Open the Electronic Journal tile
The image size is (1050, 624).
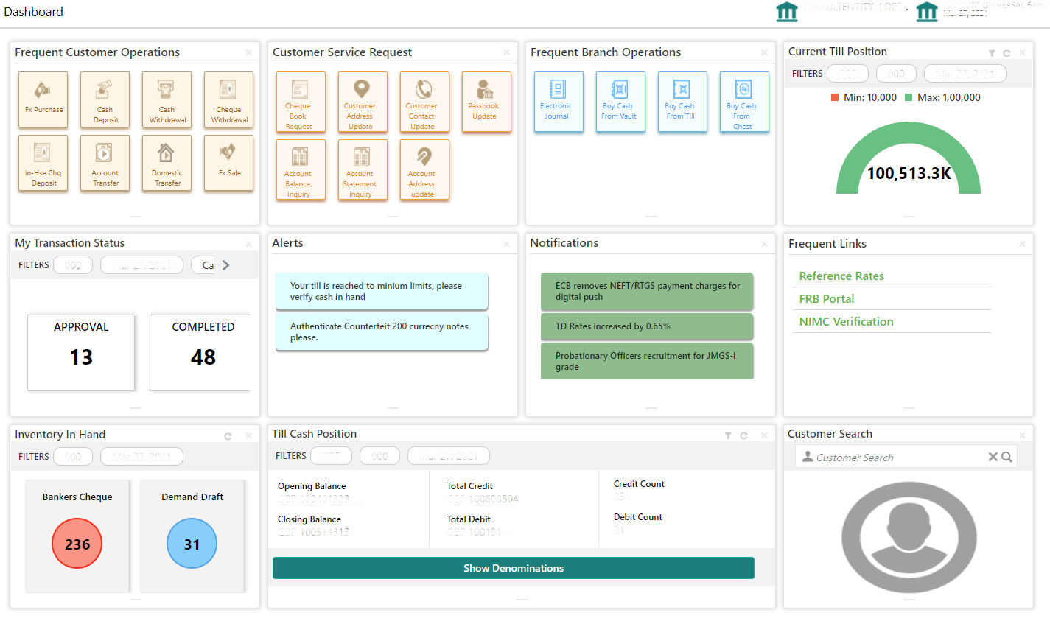point(559,102)
